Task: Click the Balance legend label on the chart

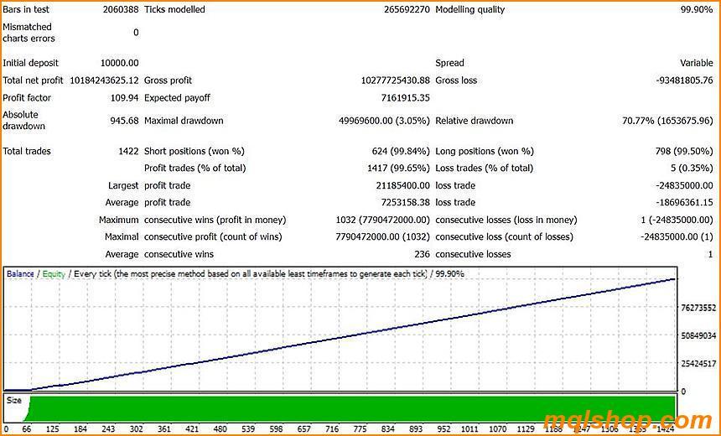Action: [x=20, y=274]
